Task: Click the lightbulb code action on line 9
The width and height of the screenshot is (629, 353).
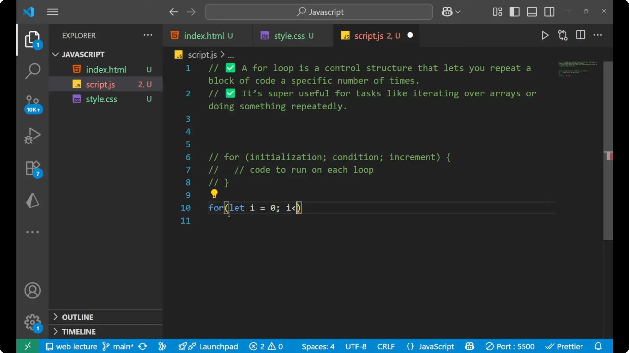Action: pyautogui.click(x=214, y=194)
